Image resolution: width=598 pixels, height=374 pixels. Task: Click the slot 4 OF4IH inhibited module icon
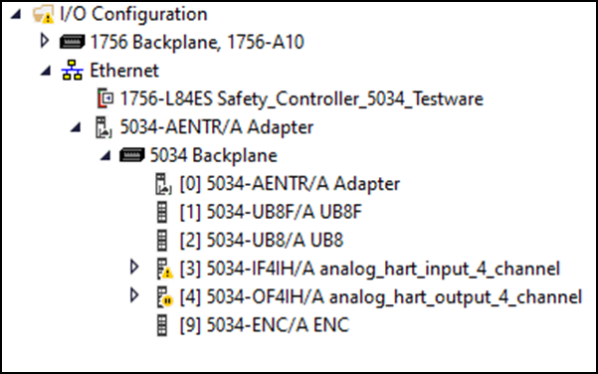(164, 296)
